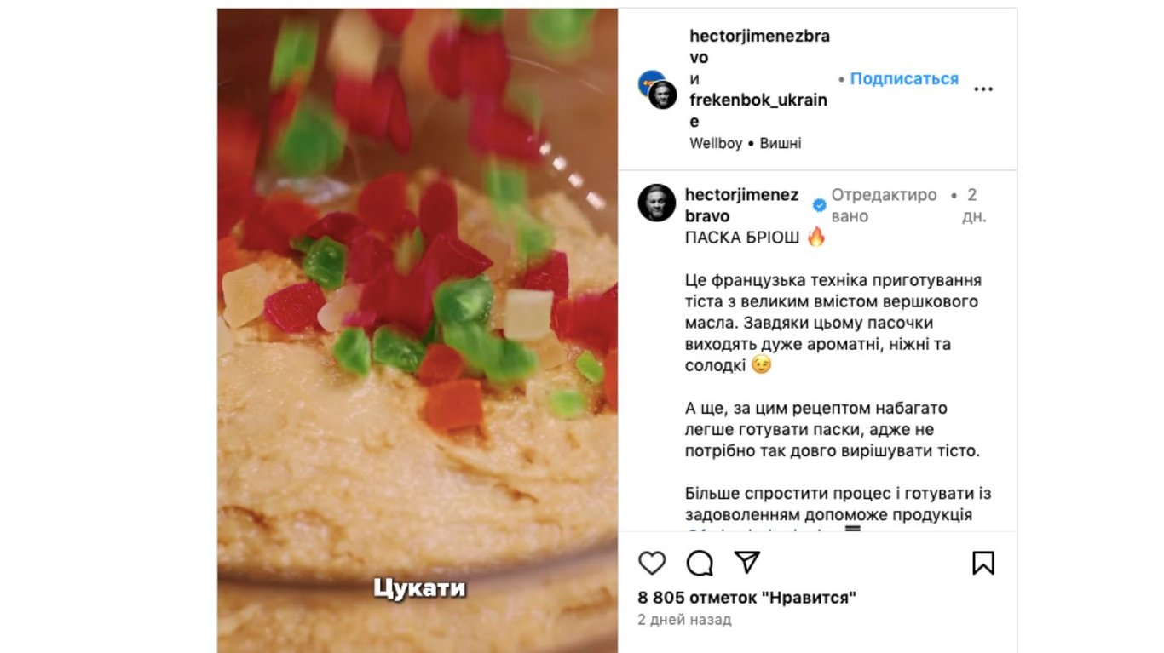Click the Цукати subtitle on the video
The image size is (1164, 653).
419,588
